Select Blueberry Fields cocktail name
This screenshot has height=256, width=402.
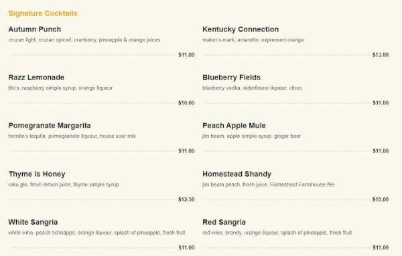pyautogui.click(x=231, y=78)
